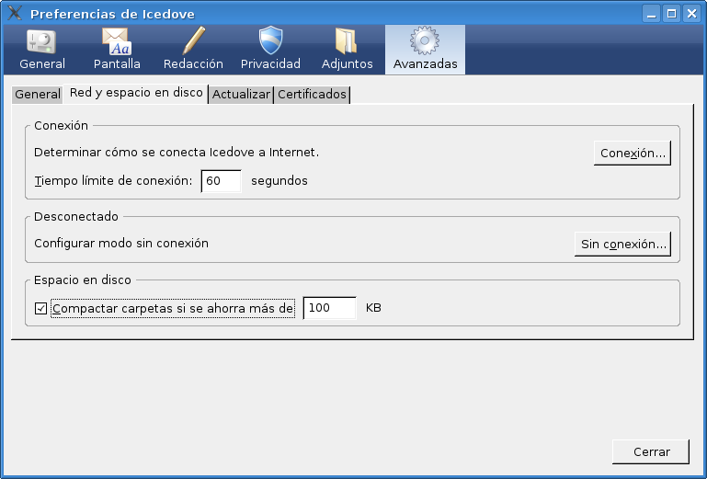The height and width of the screenshot is (479, 707).
Task: Close the preferences window from the title bar
Action: click(x=691, y=14)
